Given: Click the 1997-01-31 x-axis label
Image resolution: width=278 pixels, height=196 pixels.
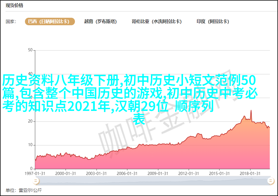Looking at the screenshot, I should [x=35, y=173].
